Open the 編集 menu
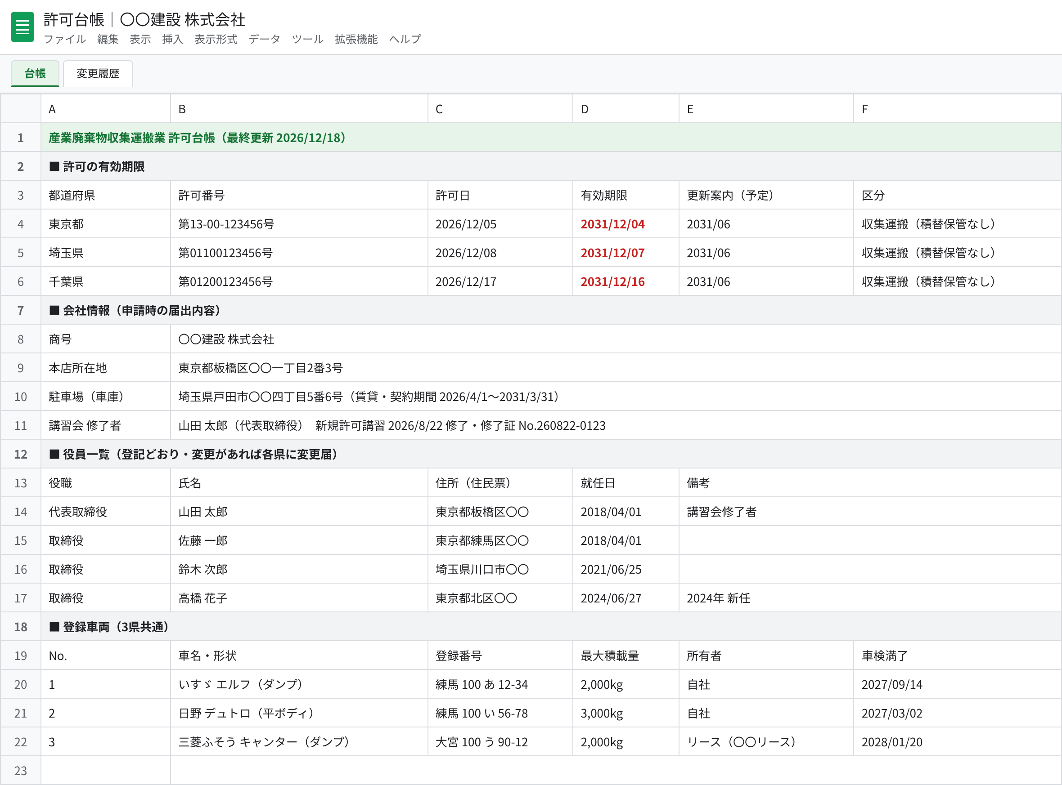The width and height of the screenshot is (1062, 785). click(x=108, y=39)
